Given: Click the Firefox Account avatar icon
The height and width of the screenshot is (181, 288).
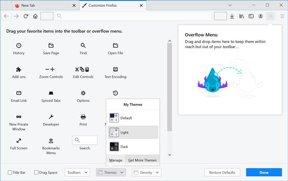Looking at the screenshot, I should 260,16.
